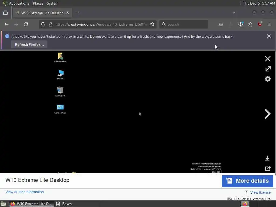276x207 pixels.
Task: Open the extensions puzzle icon
Action: (250, 24)
